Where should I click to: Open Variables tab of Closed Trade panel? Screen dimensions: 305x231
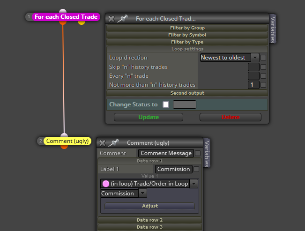tap(273, 29)
